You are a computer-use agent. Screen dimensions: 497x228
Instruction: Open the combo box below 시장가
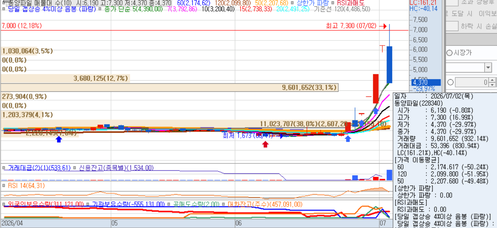coord(469,67)
